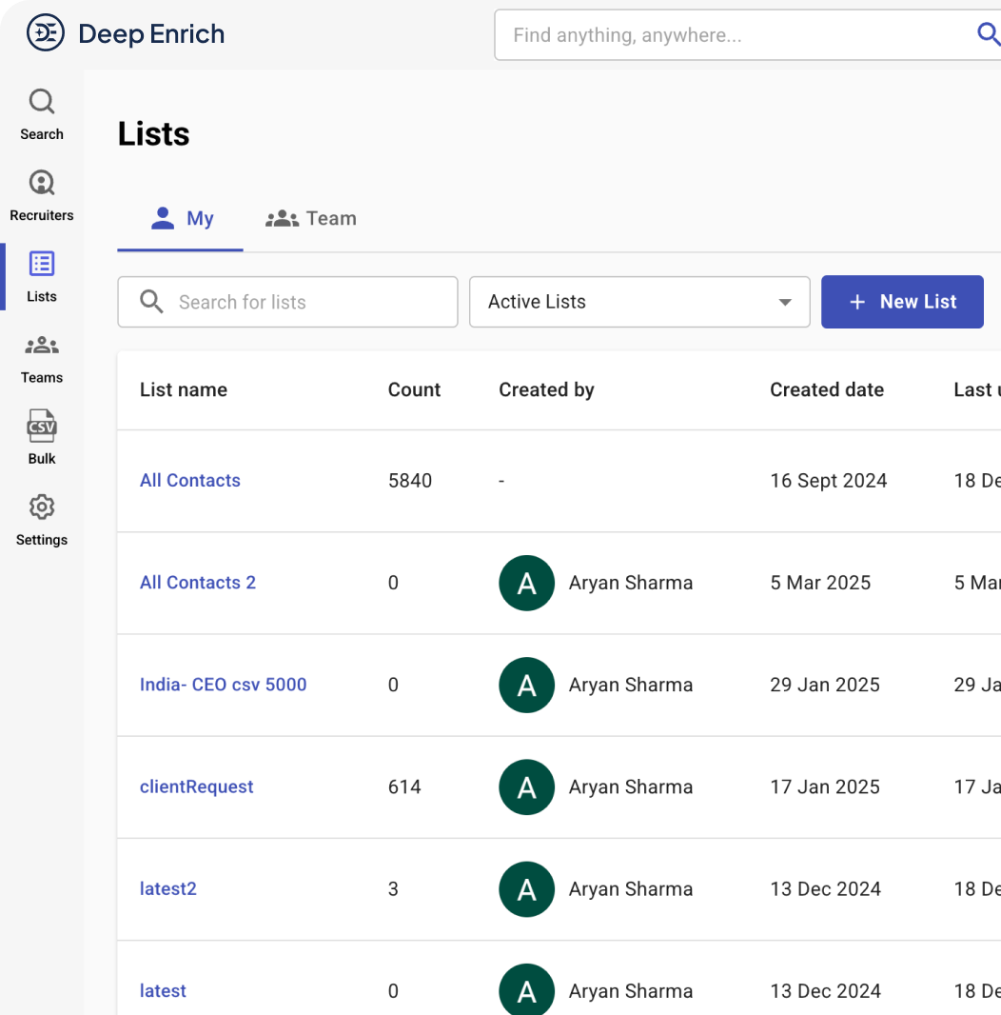
Task: Click inside the Search for lists field
Action: (285, 302)
